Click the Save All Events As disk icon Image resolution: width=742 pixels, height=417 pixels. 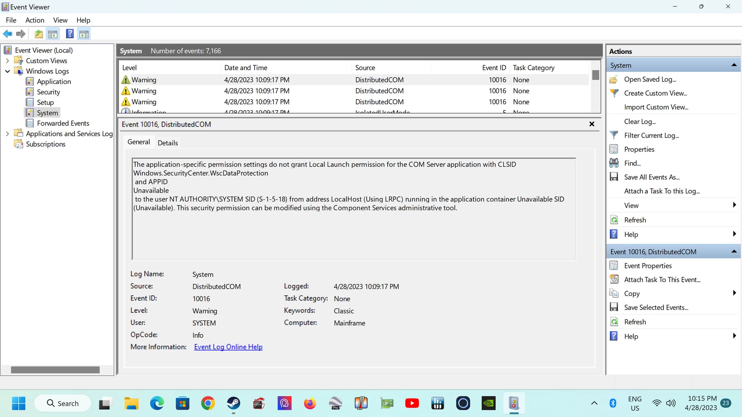pyautogui.click(x=614, y=176)
